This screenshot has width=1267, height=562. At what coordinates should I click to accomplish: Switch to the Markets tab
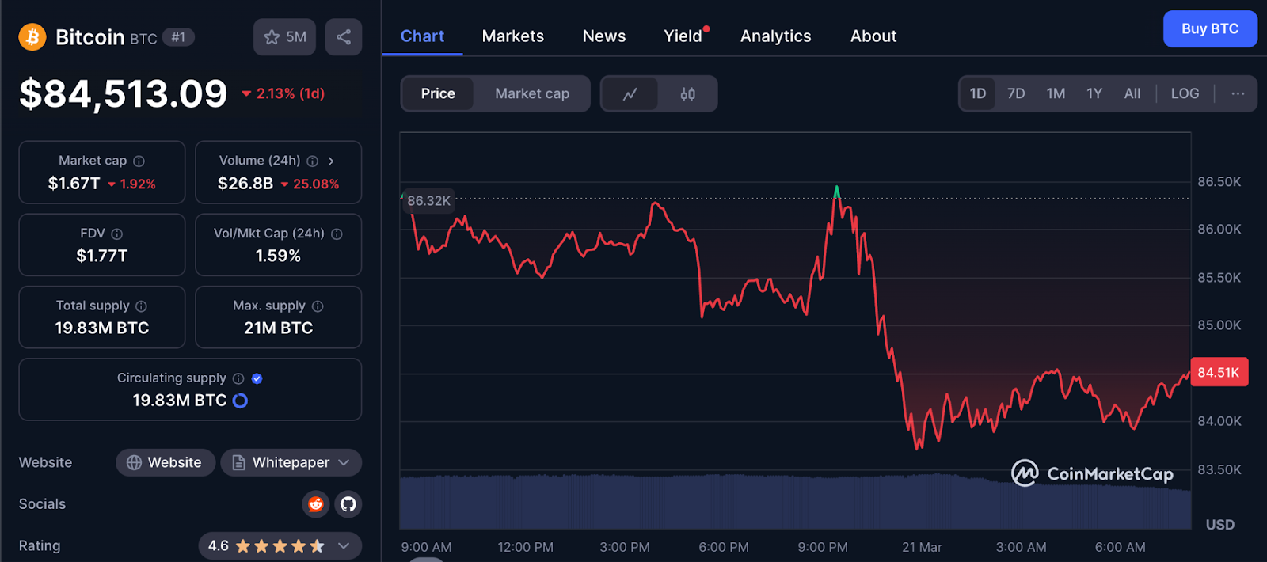pos(512,36)
